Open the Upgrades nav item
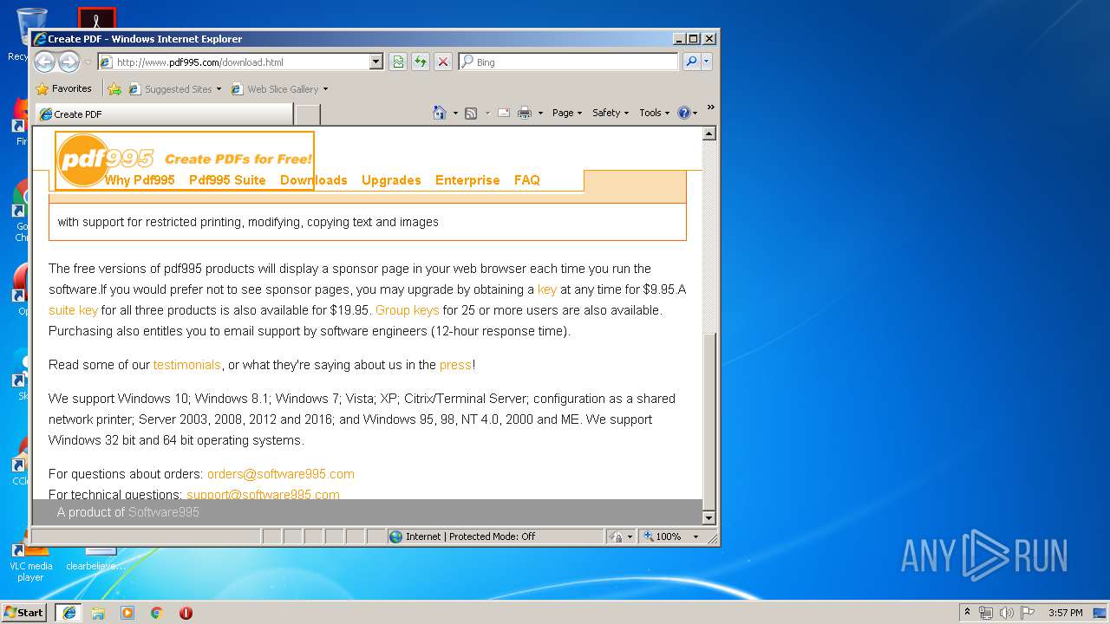Image resolution: width=1110 pixels, height=624 pixels. [391, 180]
